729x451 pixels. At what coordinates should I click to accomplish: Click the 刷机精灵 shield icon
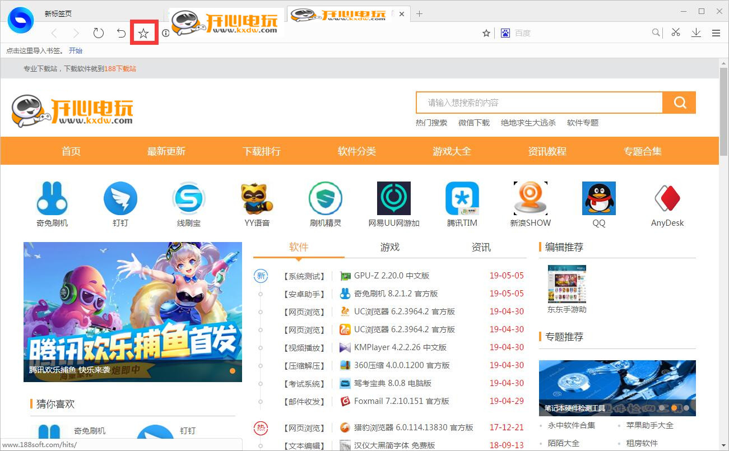click(x=325, y=198)
